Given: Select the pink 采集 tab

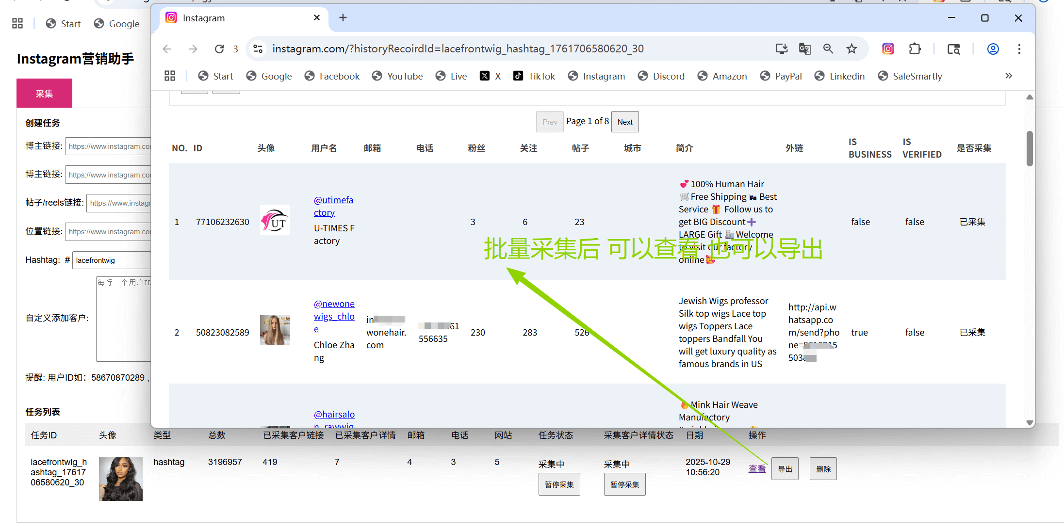Looking at the screenshot, I should pyautogui.click(x=44, y=93).
